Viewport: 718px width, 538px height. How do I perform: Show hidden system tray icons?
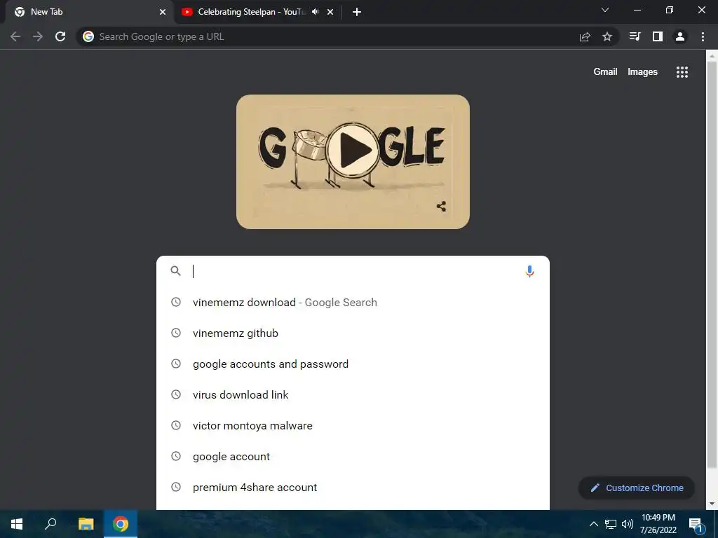[x=593, y=524]
